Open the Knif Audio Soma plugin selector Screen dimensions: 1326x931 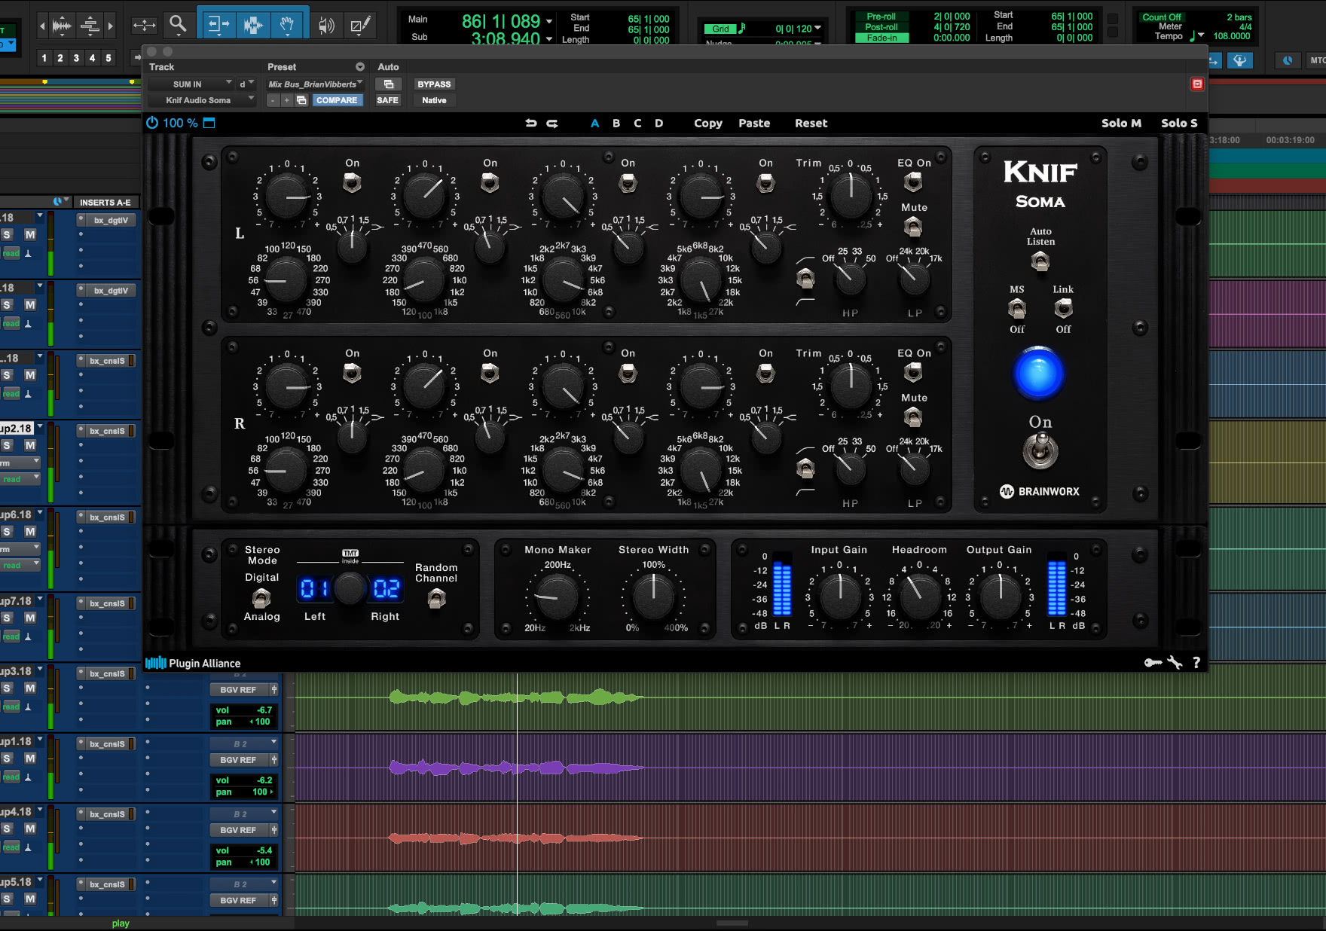pyautogui.click(x=202, y=100)
